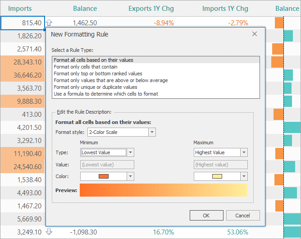
Task: Click the Maximum Value input field
Action: click(x=220, y=165)
